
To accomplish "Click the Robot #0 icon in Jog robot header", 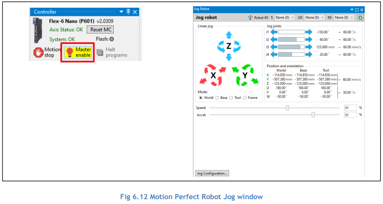I will [250, 18].
